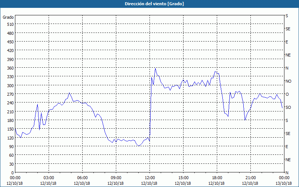Click the NO compass direction label

[288, 81]
